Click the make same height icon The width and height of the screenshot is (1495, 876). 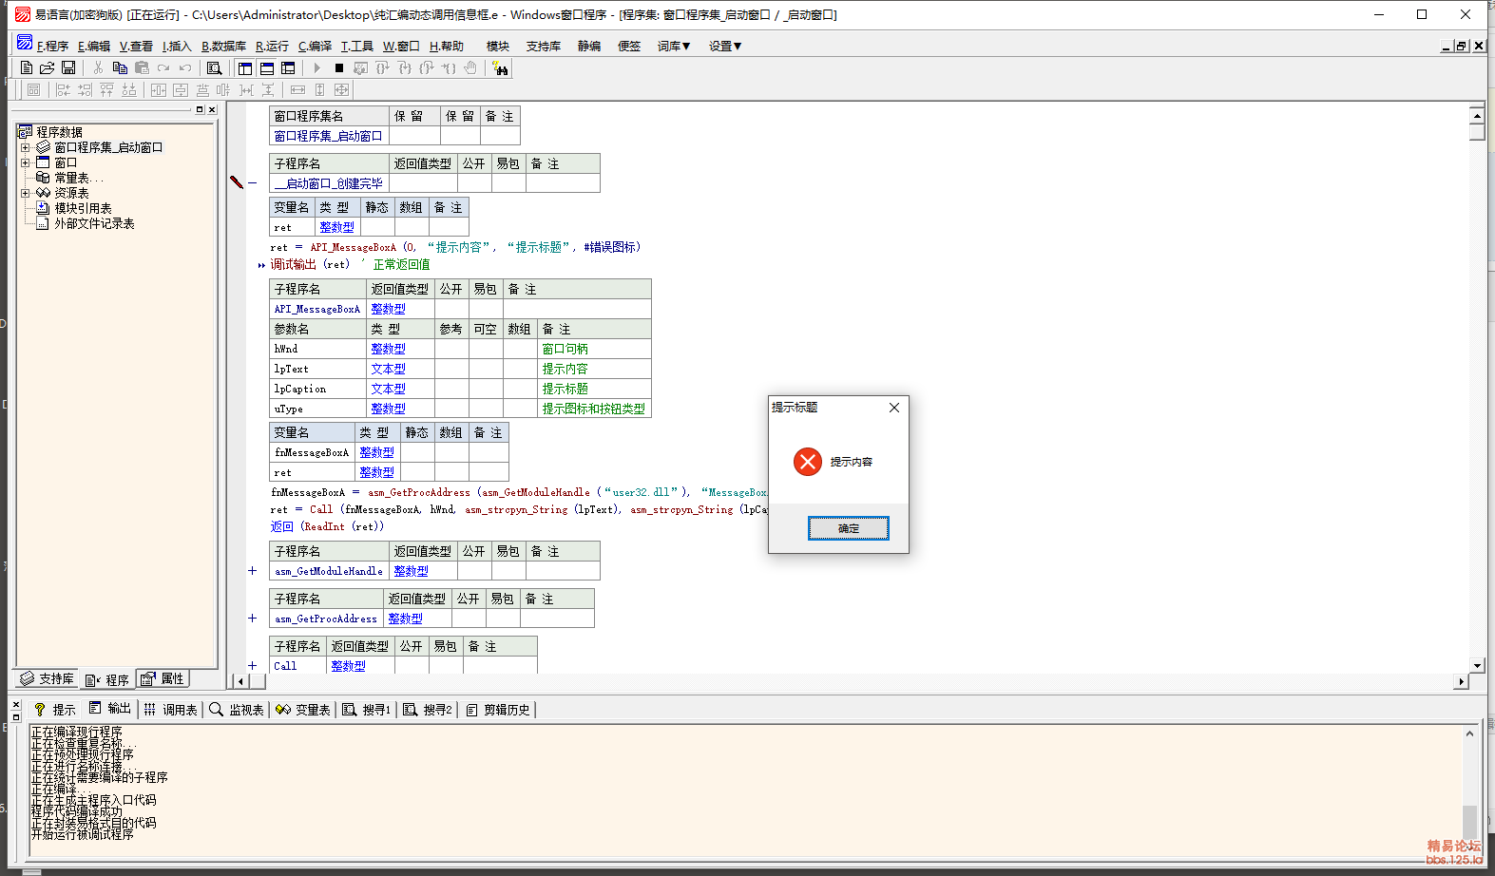point(319,89)
